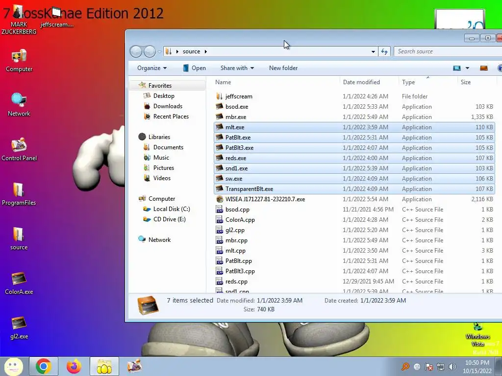This screenshot has width=502, height=376.
Task: Open the file explorer taskbar button
Action: click(104, 366)
